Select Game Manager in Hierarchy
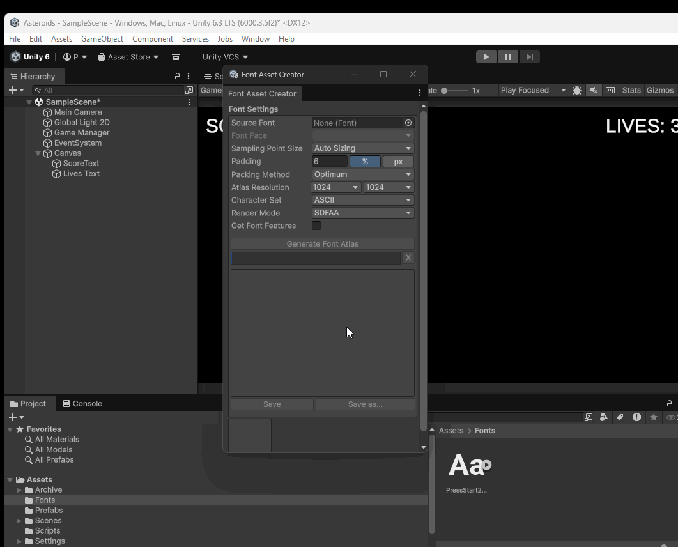 point(82,133)
